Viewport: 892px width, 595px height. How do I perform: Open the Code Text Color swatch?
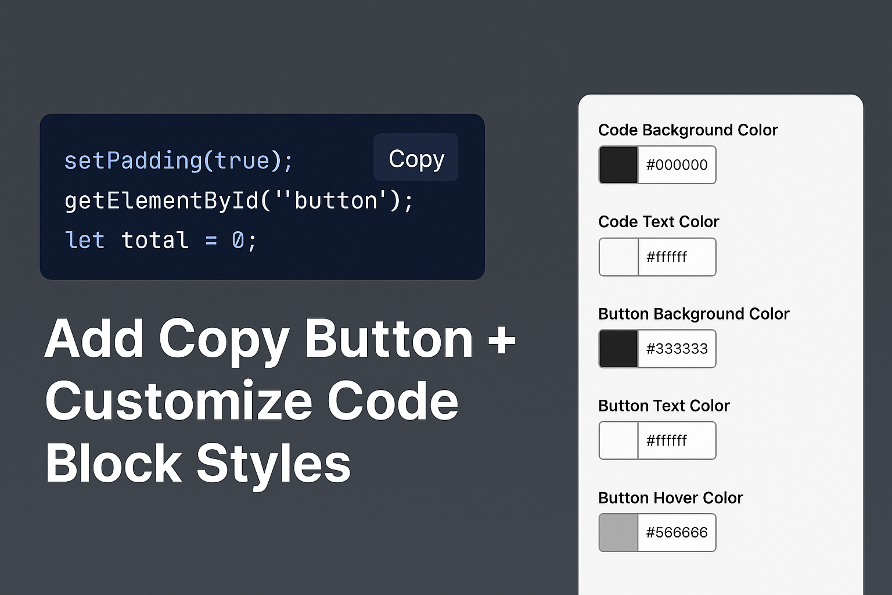click(618, 256)
